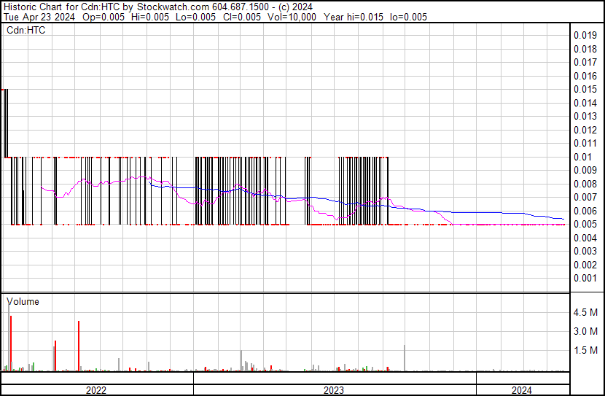Image resolution: width=605 pixels, height=396 pixels.
Task: Click the Cdn:HTC symbol label in chart
Action: (27, 31)
